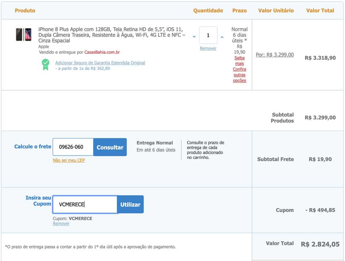The width and height of the screenshot is (345, 261).
Task: Open Adicionar Seguro de Garantia Estendida link
Action: tap(100, 63)
